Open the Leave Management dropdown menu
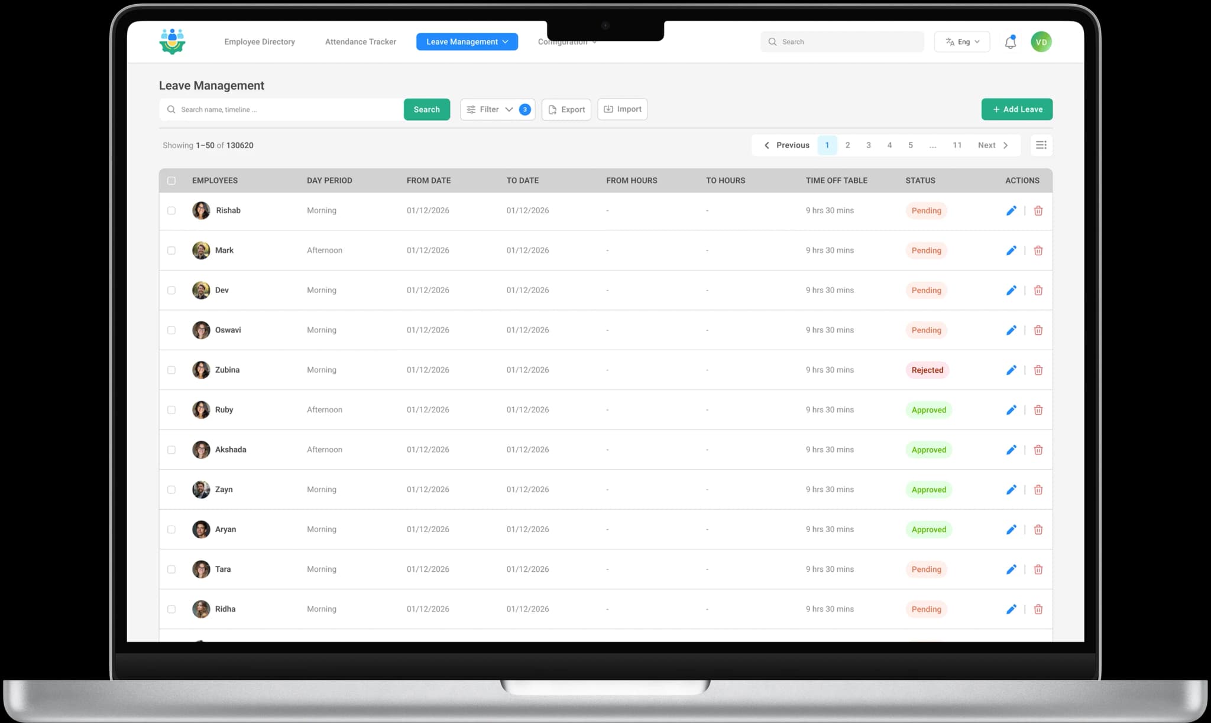This screenshot has height=723, width=1211. click(x=467, y=42)
